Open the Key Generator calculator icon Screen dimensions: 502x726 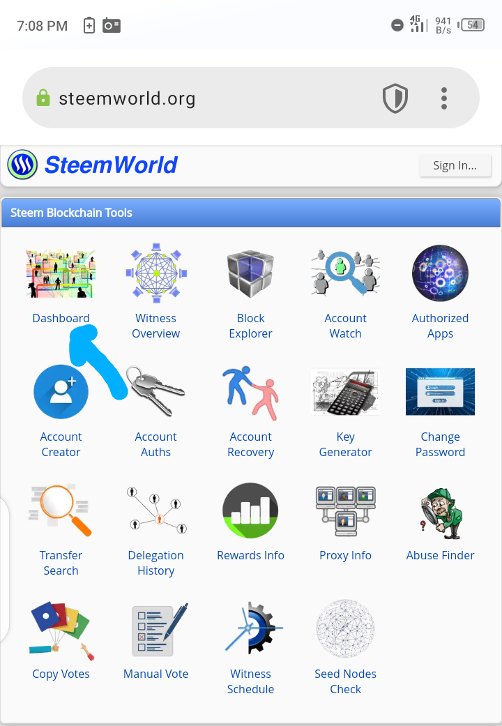pos(345,392)
